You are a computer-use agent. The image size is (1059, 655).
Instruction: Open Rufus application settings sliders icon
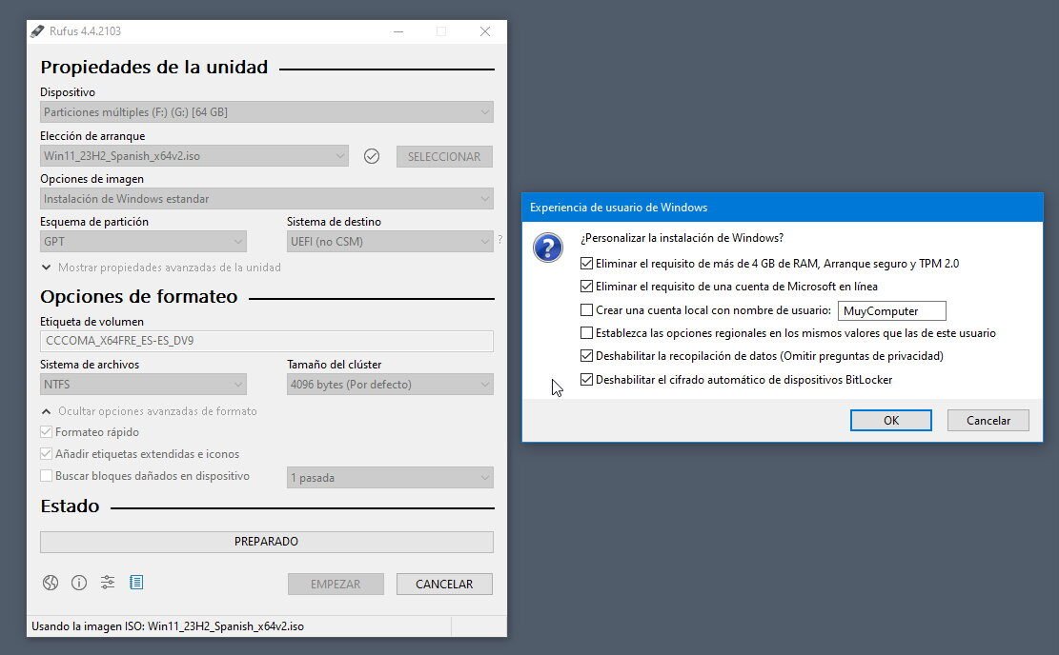click(108, 582)
